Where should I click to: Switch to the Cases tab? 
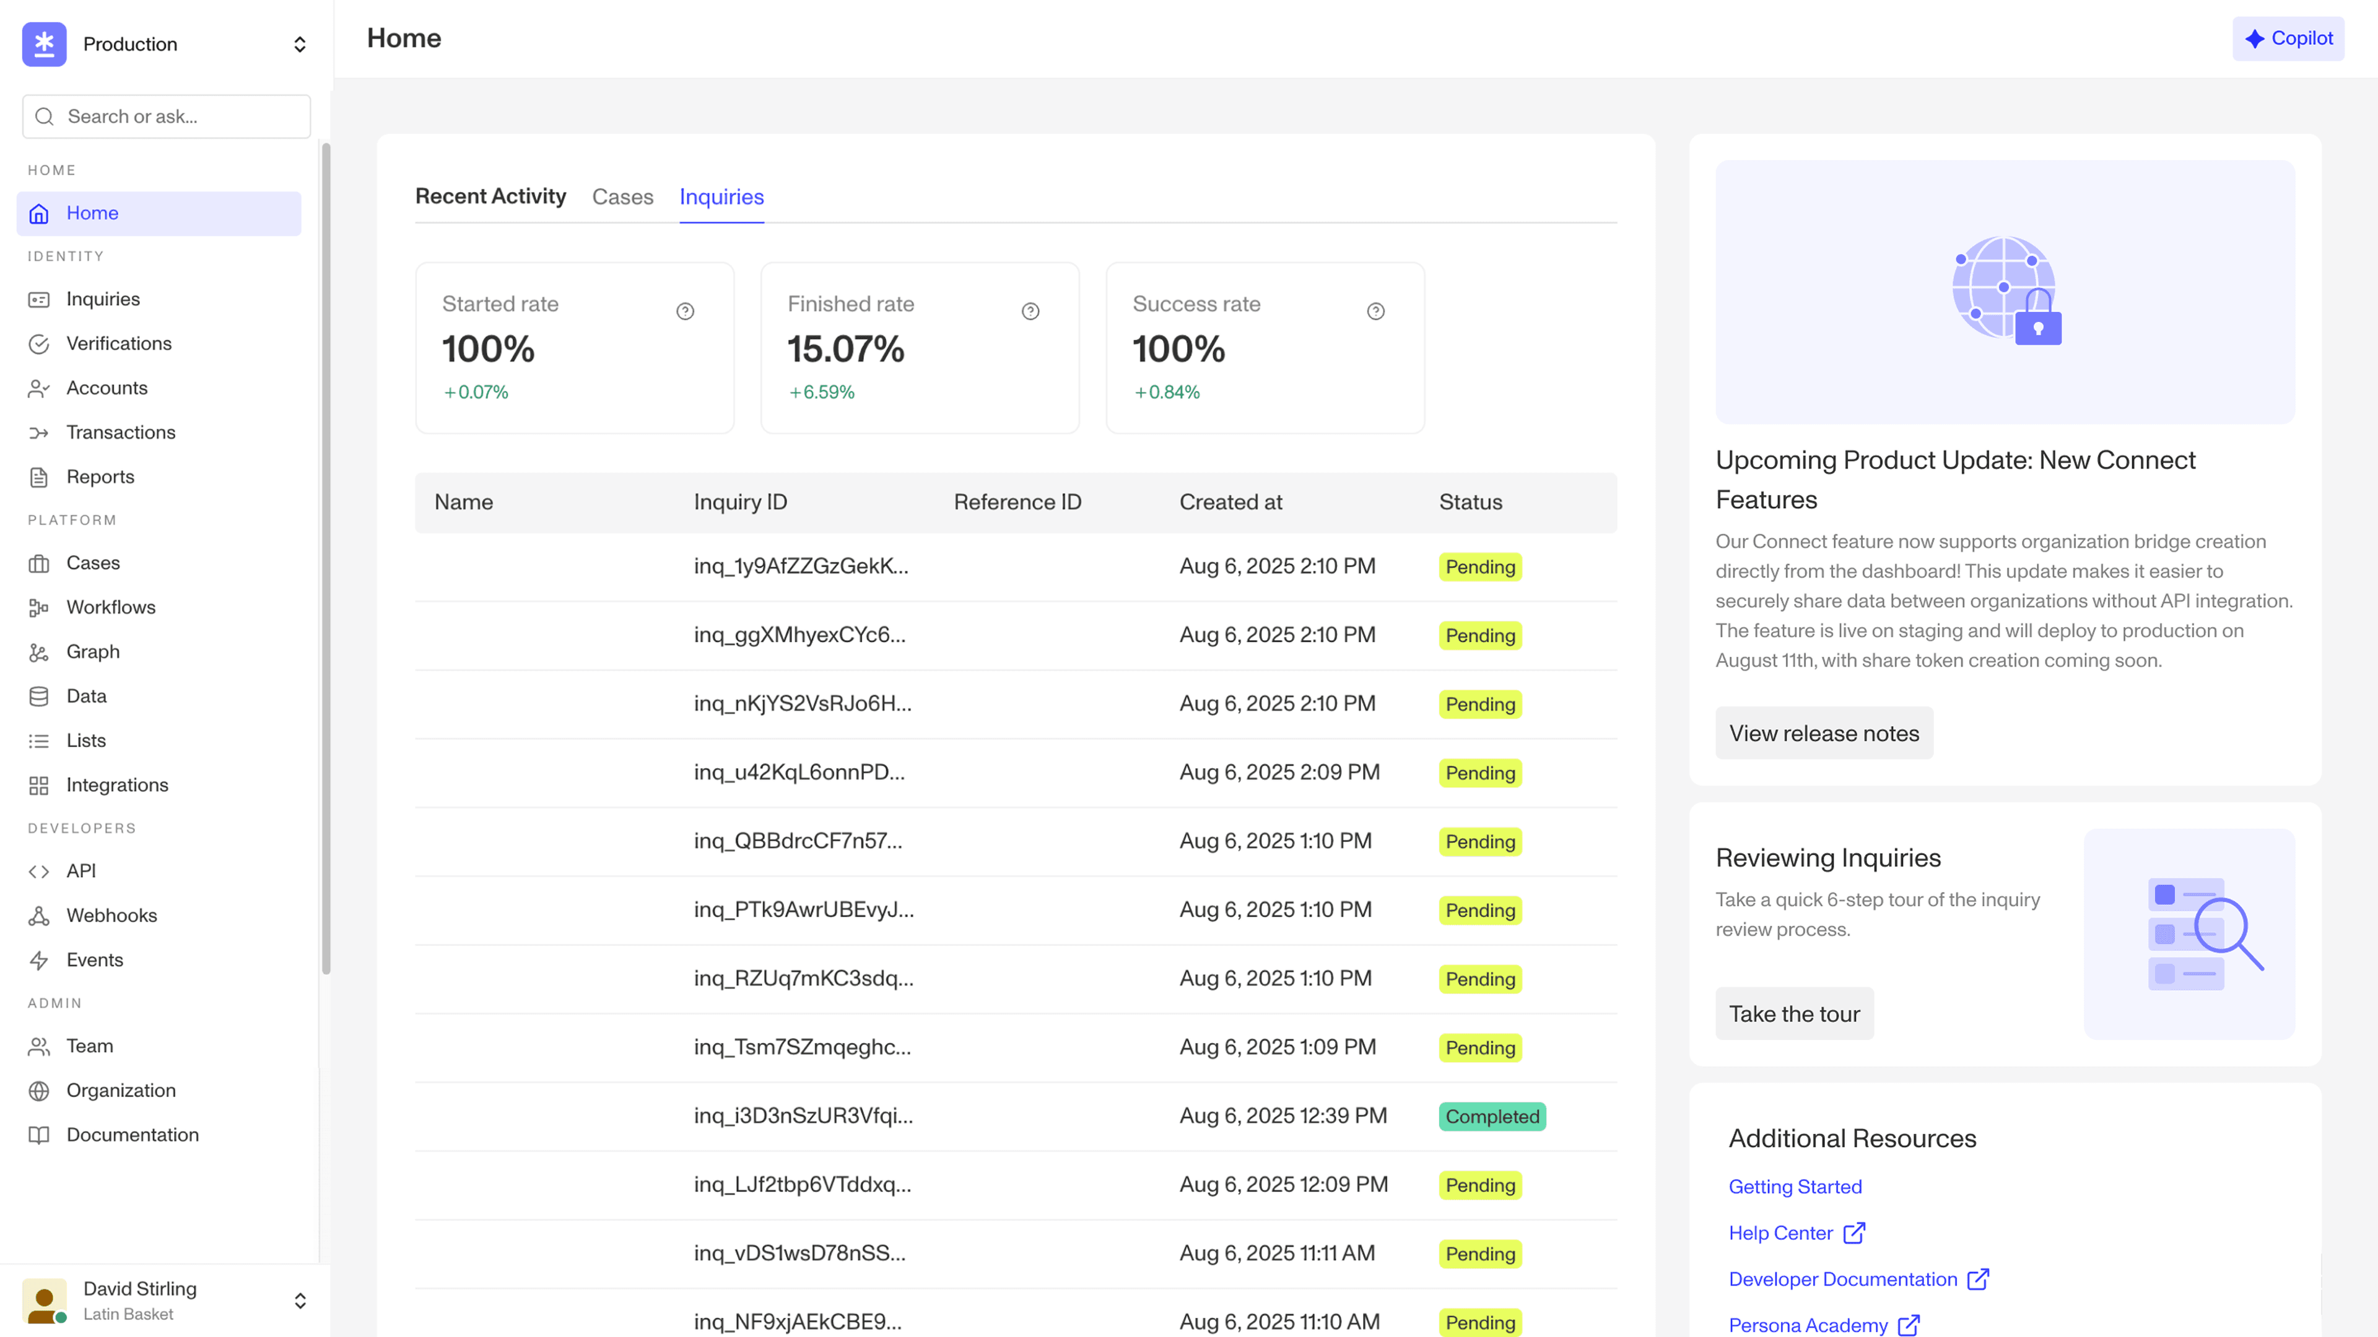point(622,197)
